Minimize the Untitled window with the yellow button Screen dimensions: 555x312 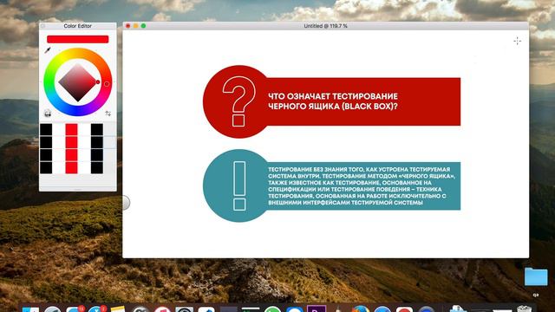pos(135,26)
